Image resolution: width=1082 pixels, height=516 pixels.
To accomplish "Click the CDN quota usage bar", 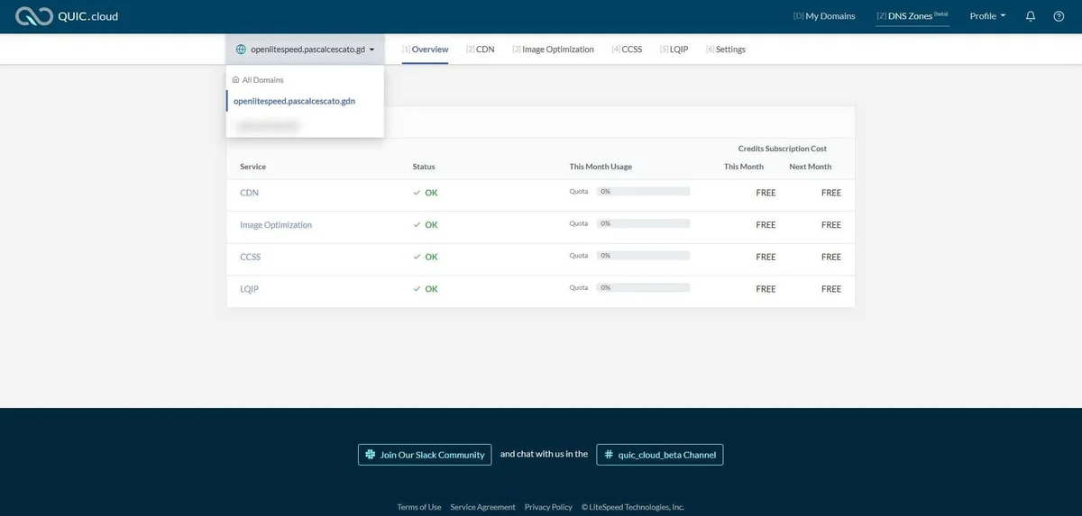I will (x=643, y=192).
